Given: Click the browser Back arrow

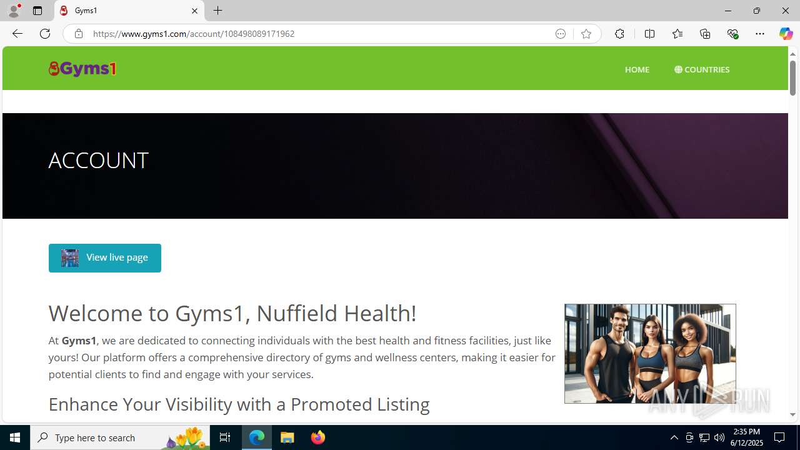Looking at the screenshot, I should click(17, 34).
